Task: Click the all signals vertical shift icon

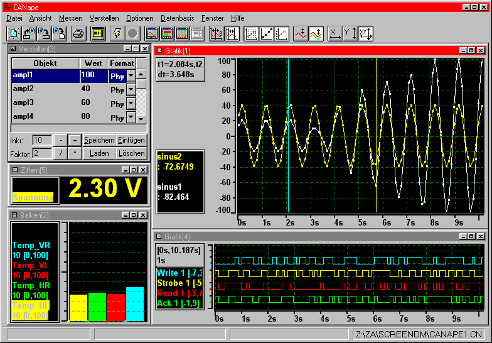Action: (316, 33)
